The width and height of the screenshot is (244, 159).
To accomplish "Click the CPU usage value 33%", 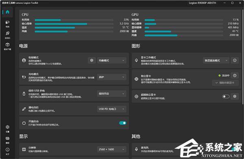I will coord(126,20).
